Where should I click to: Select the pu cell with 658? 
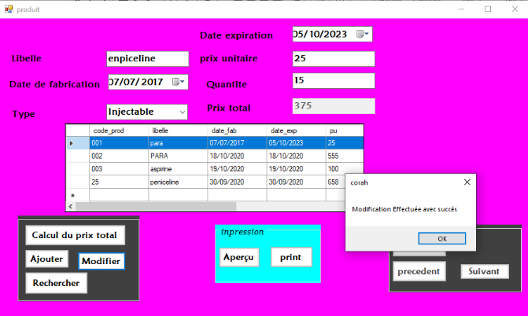(335, 182)
